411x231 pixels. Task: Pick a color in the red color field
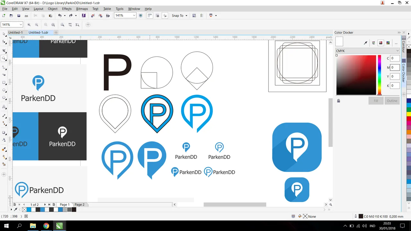point(356,75)
